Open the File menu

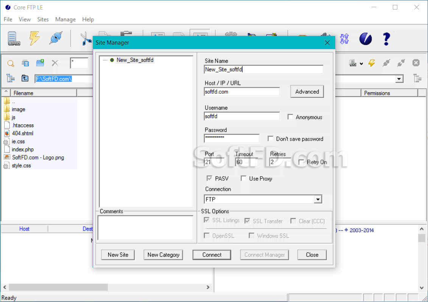click(8, 19)
